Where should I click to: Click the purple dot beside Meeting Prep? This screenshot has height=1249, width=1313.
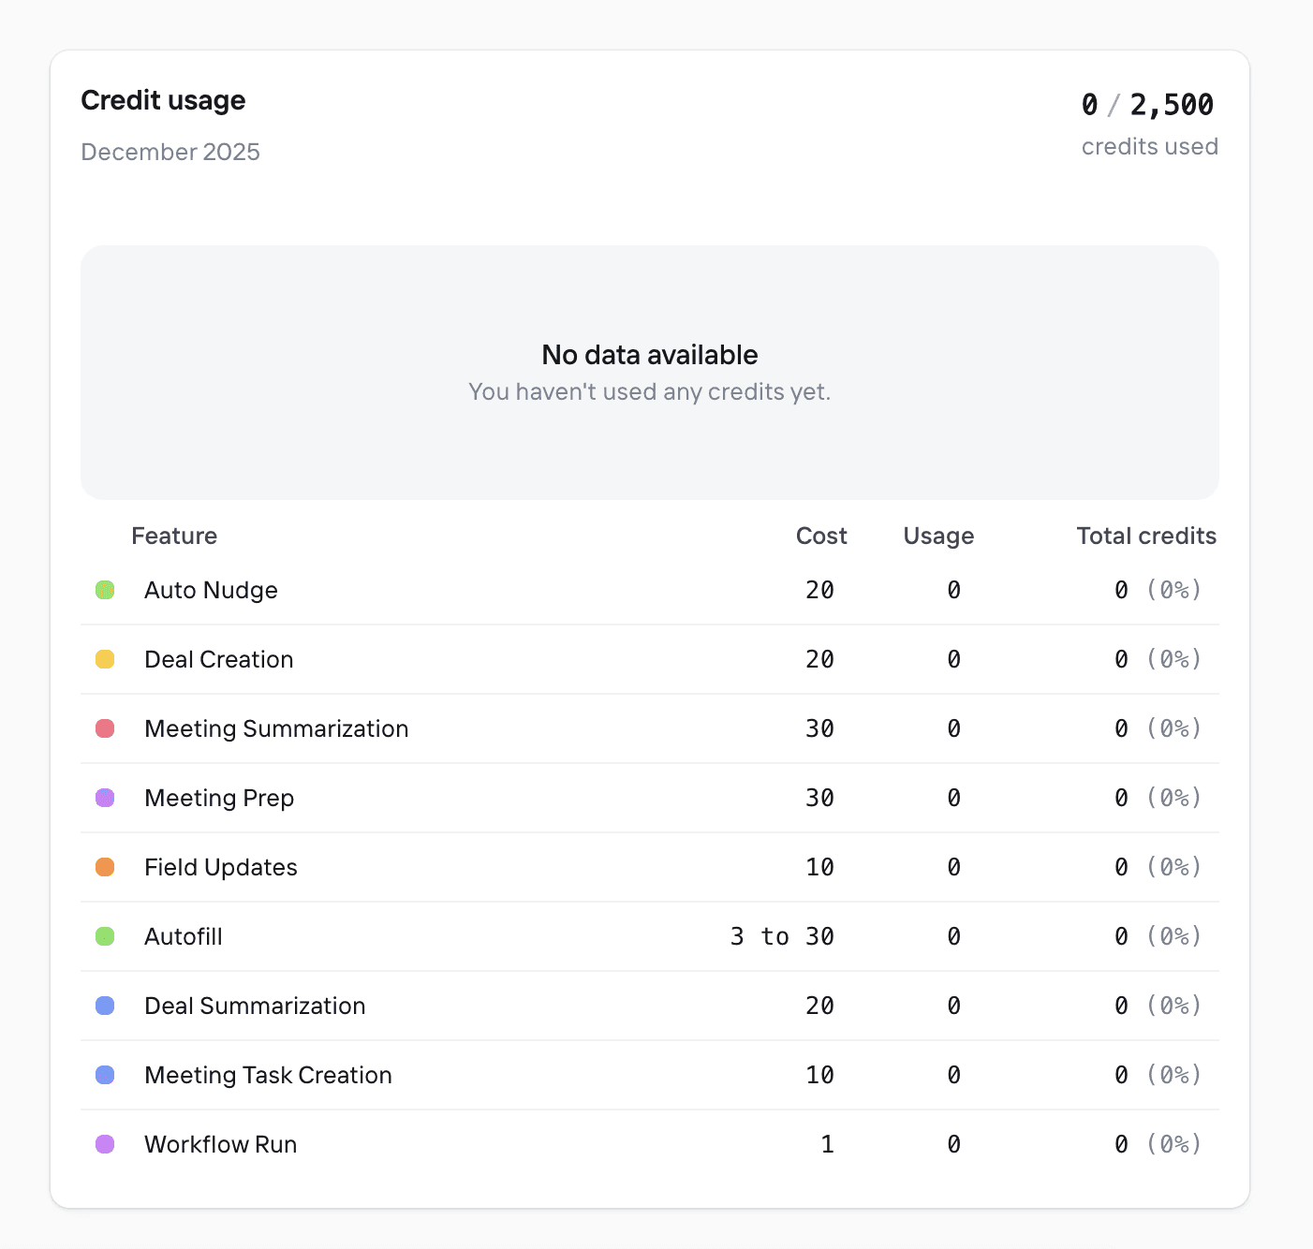point(105,798)
